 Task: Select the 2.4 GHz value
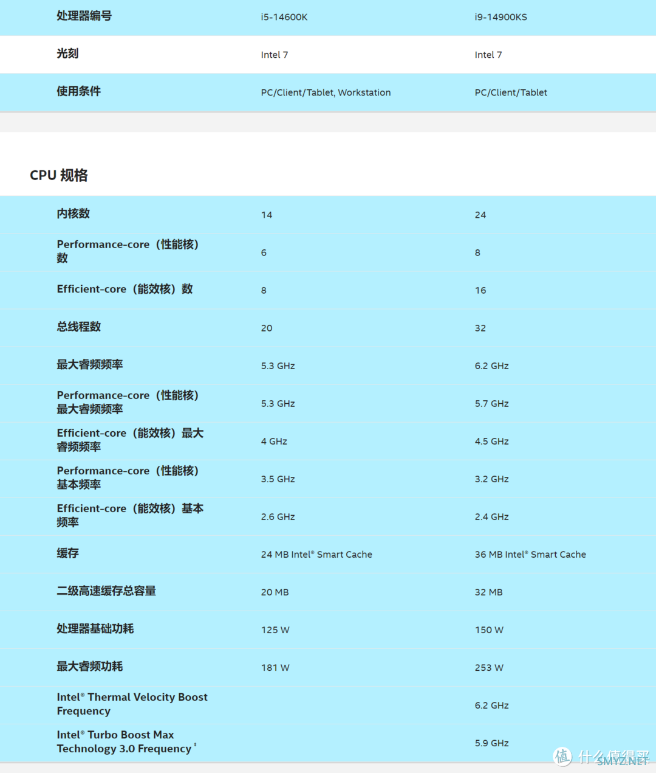click(491, 516)
